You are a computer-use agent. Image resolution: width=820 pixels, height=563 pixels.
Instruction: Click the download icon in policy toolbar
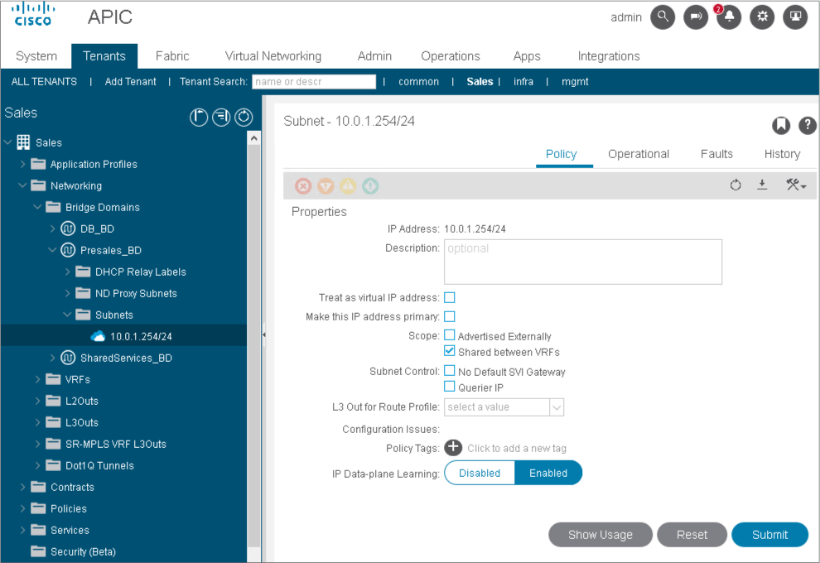pyautogui.click(x=762, y=185)
